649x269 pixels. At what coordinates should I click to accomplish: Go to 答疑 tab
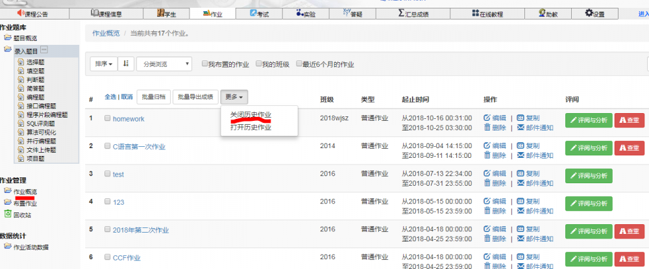pos(352,14)
